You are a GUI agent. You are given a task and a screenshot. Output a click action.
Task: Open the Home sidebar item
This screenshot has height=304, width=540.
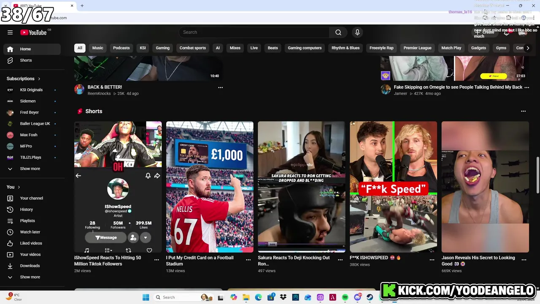[x=32, y=49]
